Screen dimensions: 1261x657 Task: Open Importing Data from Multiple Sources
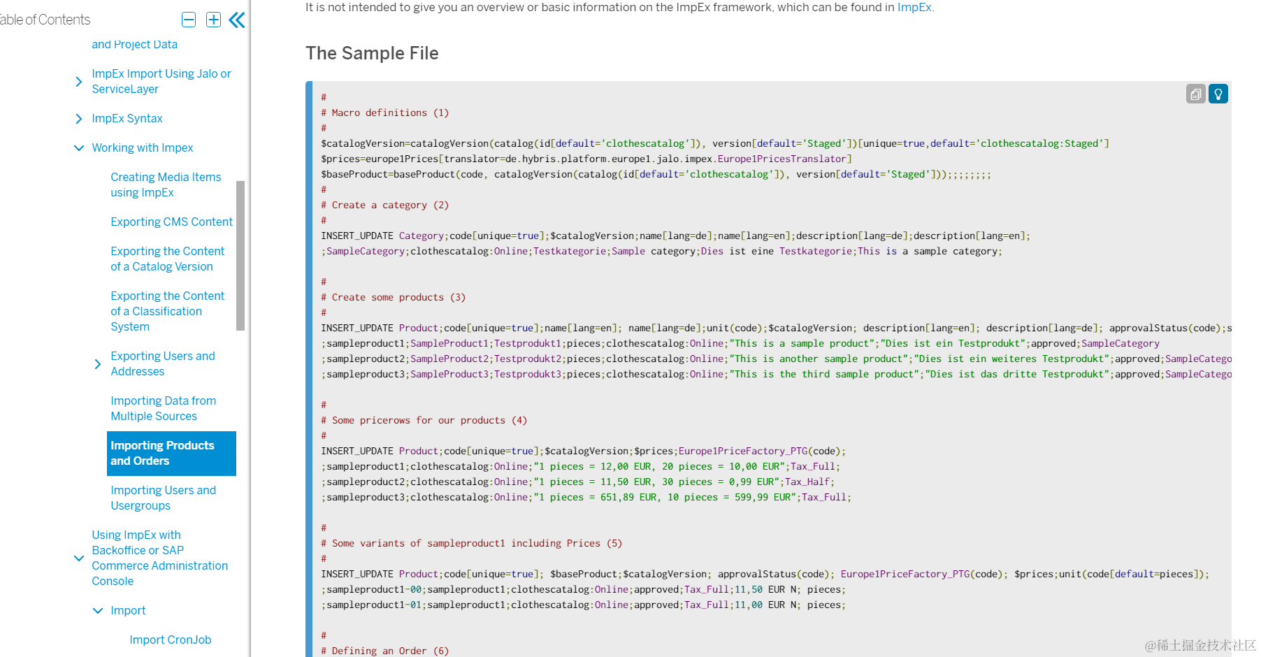click(164, 408)
